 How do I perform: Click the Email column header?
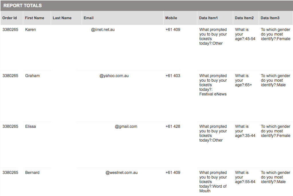coord(122,18)
